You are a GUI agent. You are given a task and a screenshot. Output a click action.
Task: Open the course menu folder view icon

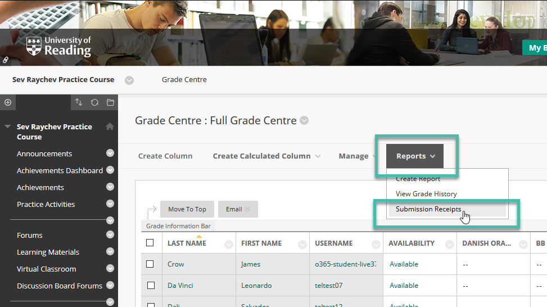tap(110, 102)
